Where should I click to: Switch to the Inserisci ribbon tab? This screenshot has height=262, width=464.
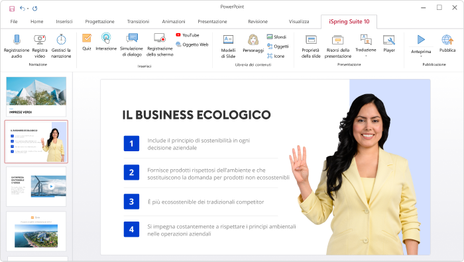click(64, 22)
